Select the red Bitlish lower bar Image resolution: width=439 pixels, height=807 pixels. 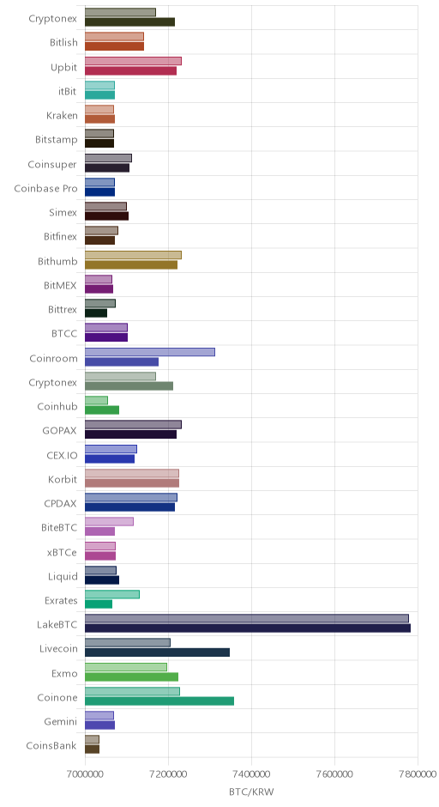click(114, 46)
